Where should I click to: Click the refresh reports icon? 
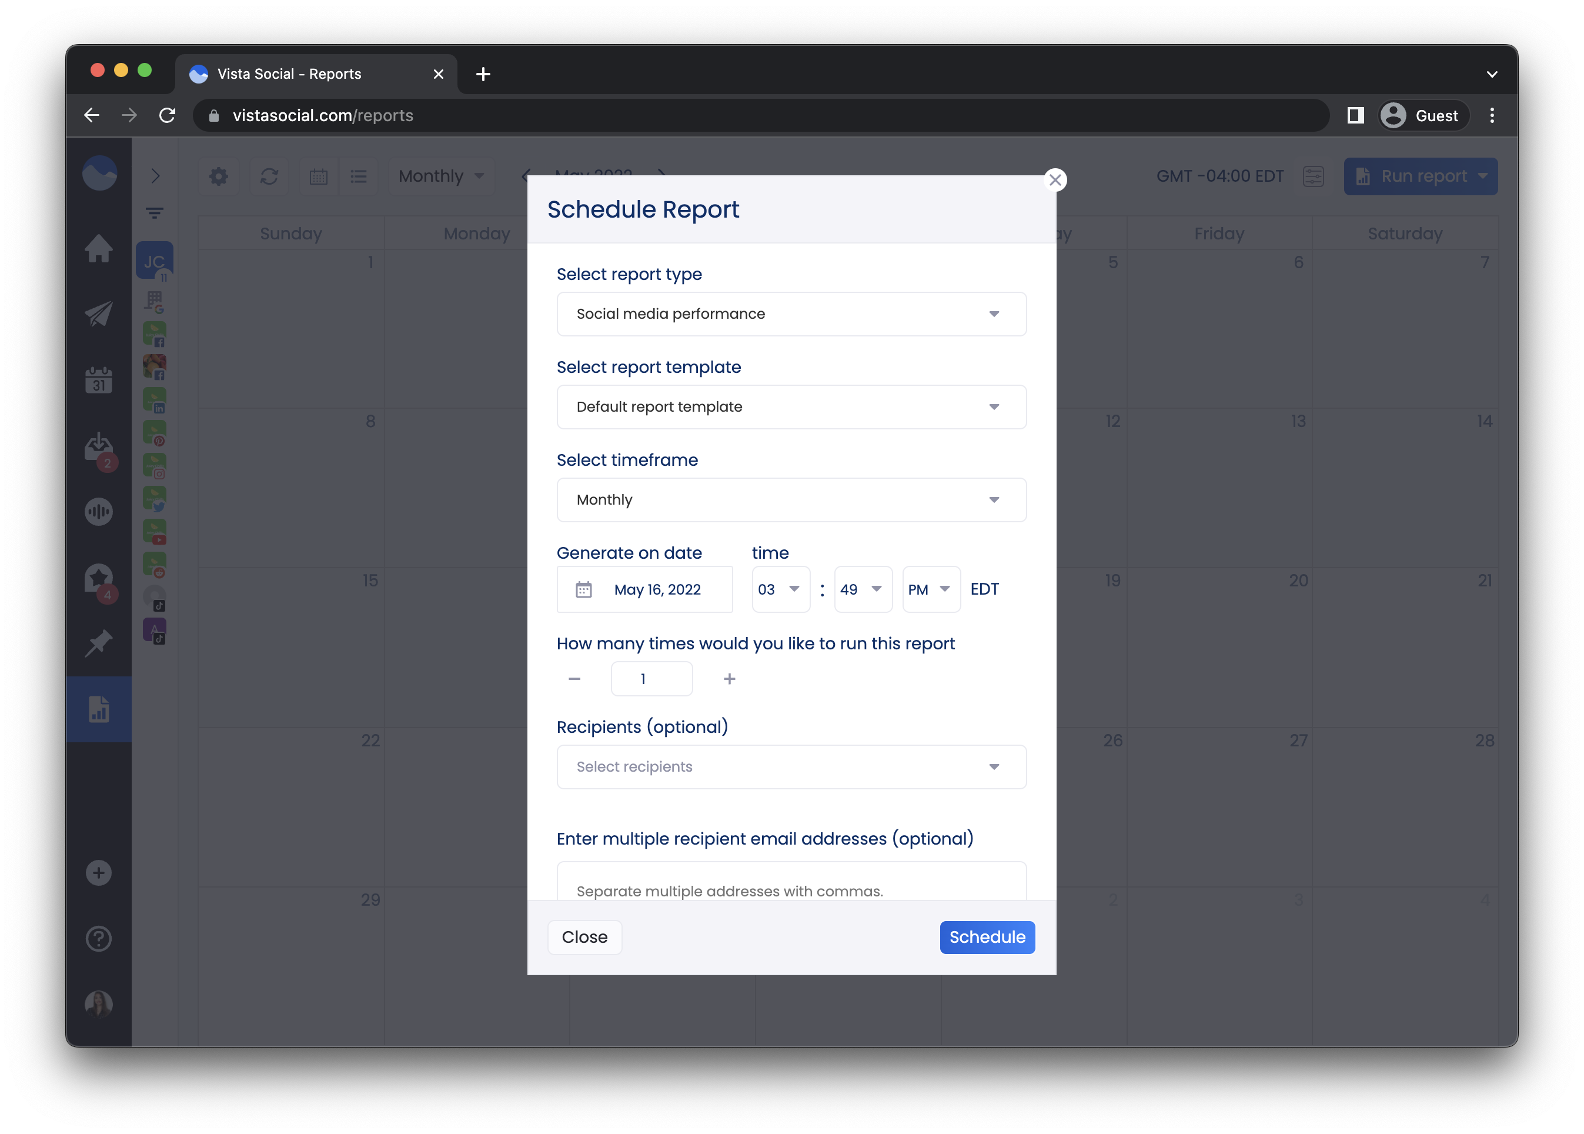pos(269,176)
